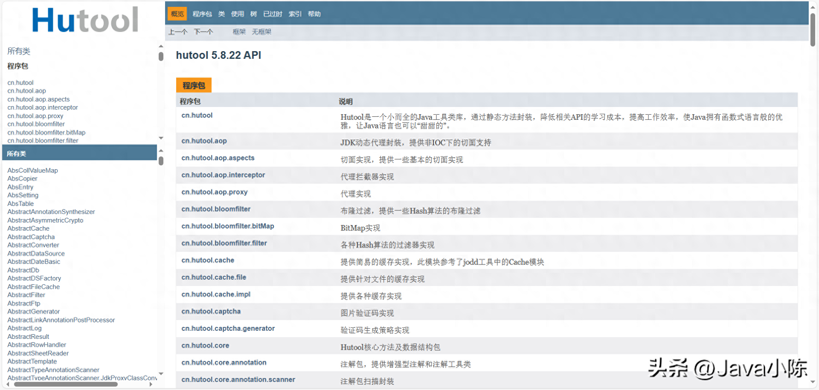Open the AbstractAsymmetricCrypto class

tap(45, 220)
